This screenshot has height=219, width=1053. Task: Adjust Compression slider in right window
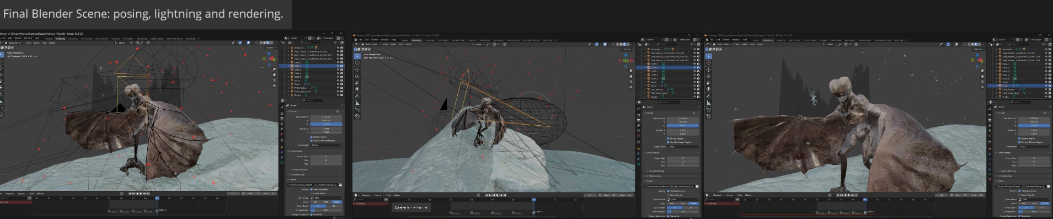pyautogui.click(x=1034, y=212)
